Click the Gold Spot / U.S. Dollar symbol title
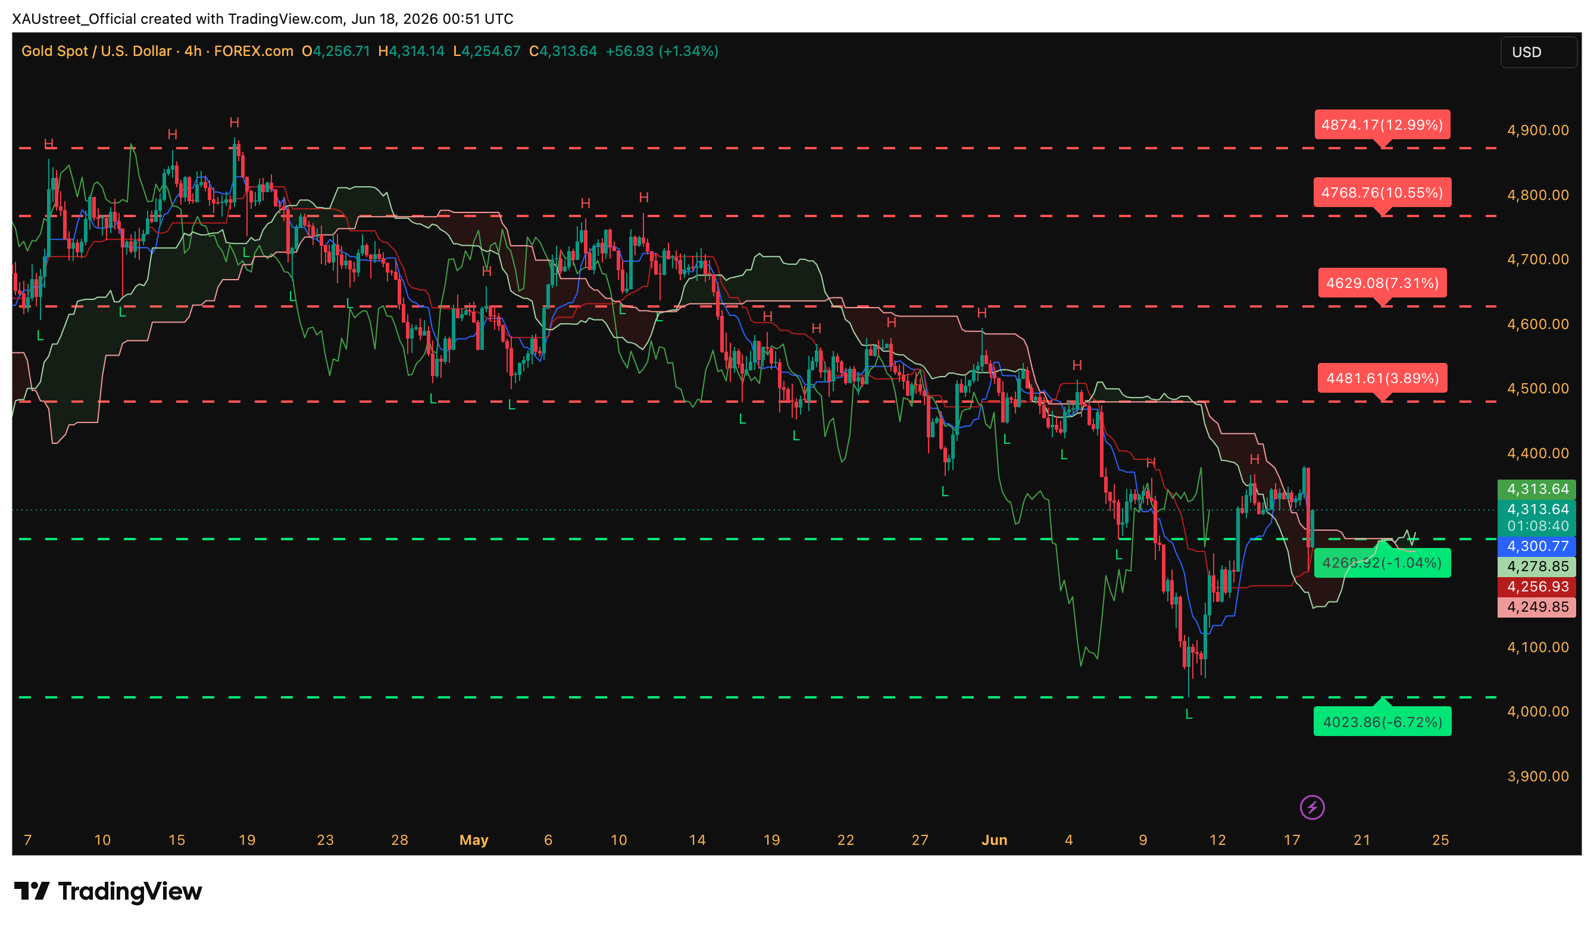This screenshot has height=927, width=1594. click(x=97, y=51)
